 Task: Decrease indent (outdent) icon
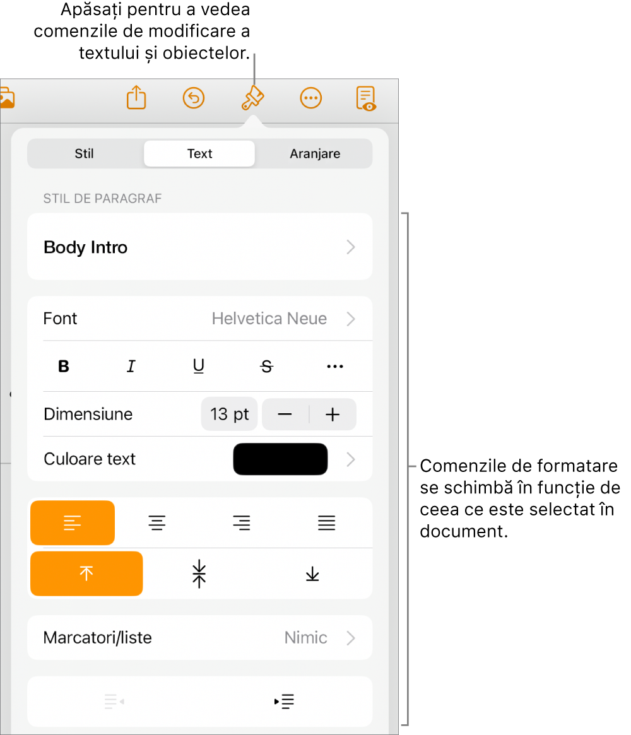coord(114,702)
